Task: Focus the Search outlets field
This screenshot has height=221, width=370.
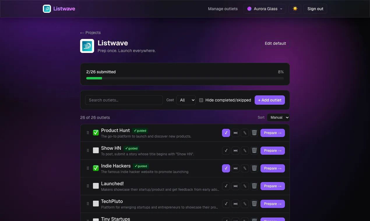Action: click(124, 100)
